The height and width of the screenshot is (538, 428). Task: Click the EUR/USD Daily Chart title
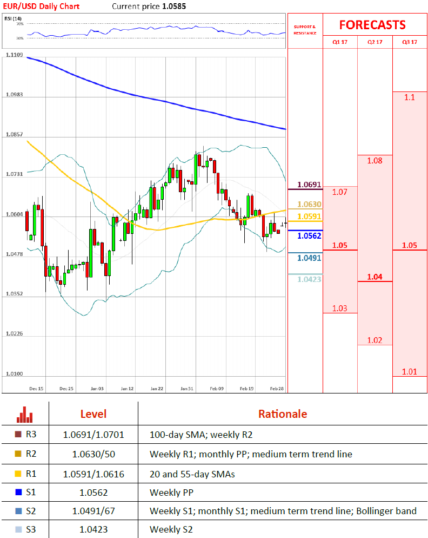point(41,6)
